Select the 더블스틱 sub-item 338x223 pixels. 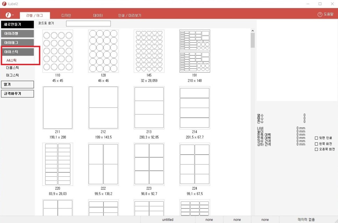[x=13, y=68]
